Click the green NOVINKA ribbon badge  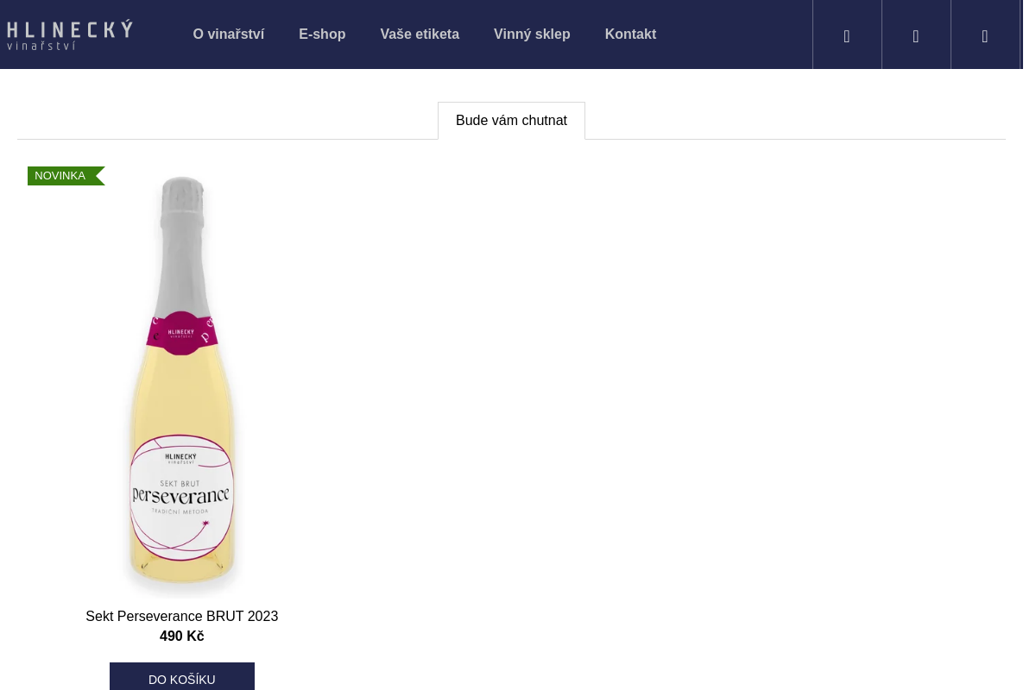[66, 176]
